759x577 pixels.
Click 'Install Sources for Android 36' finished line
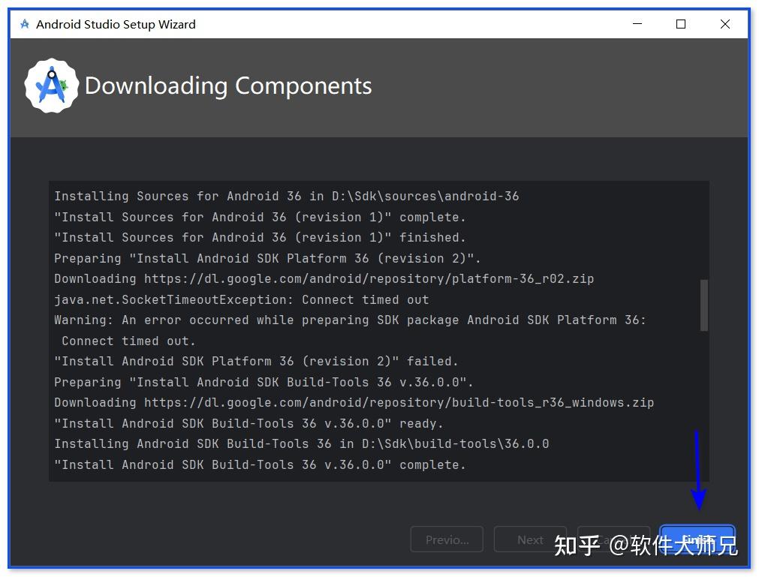(260, 237)
